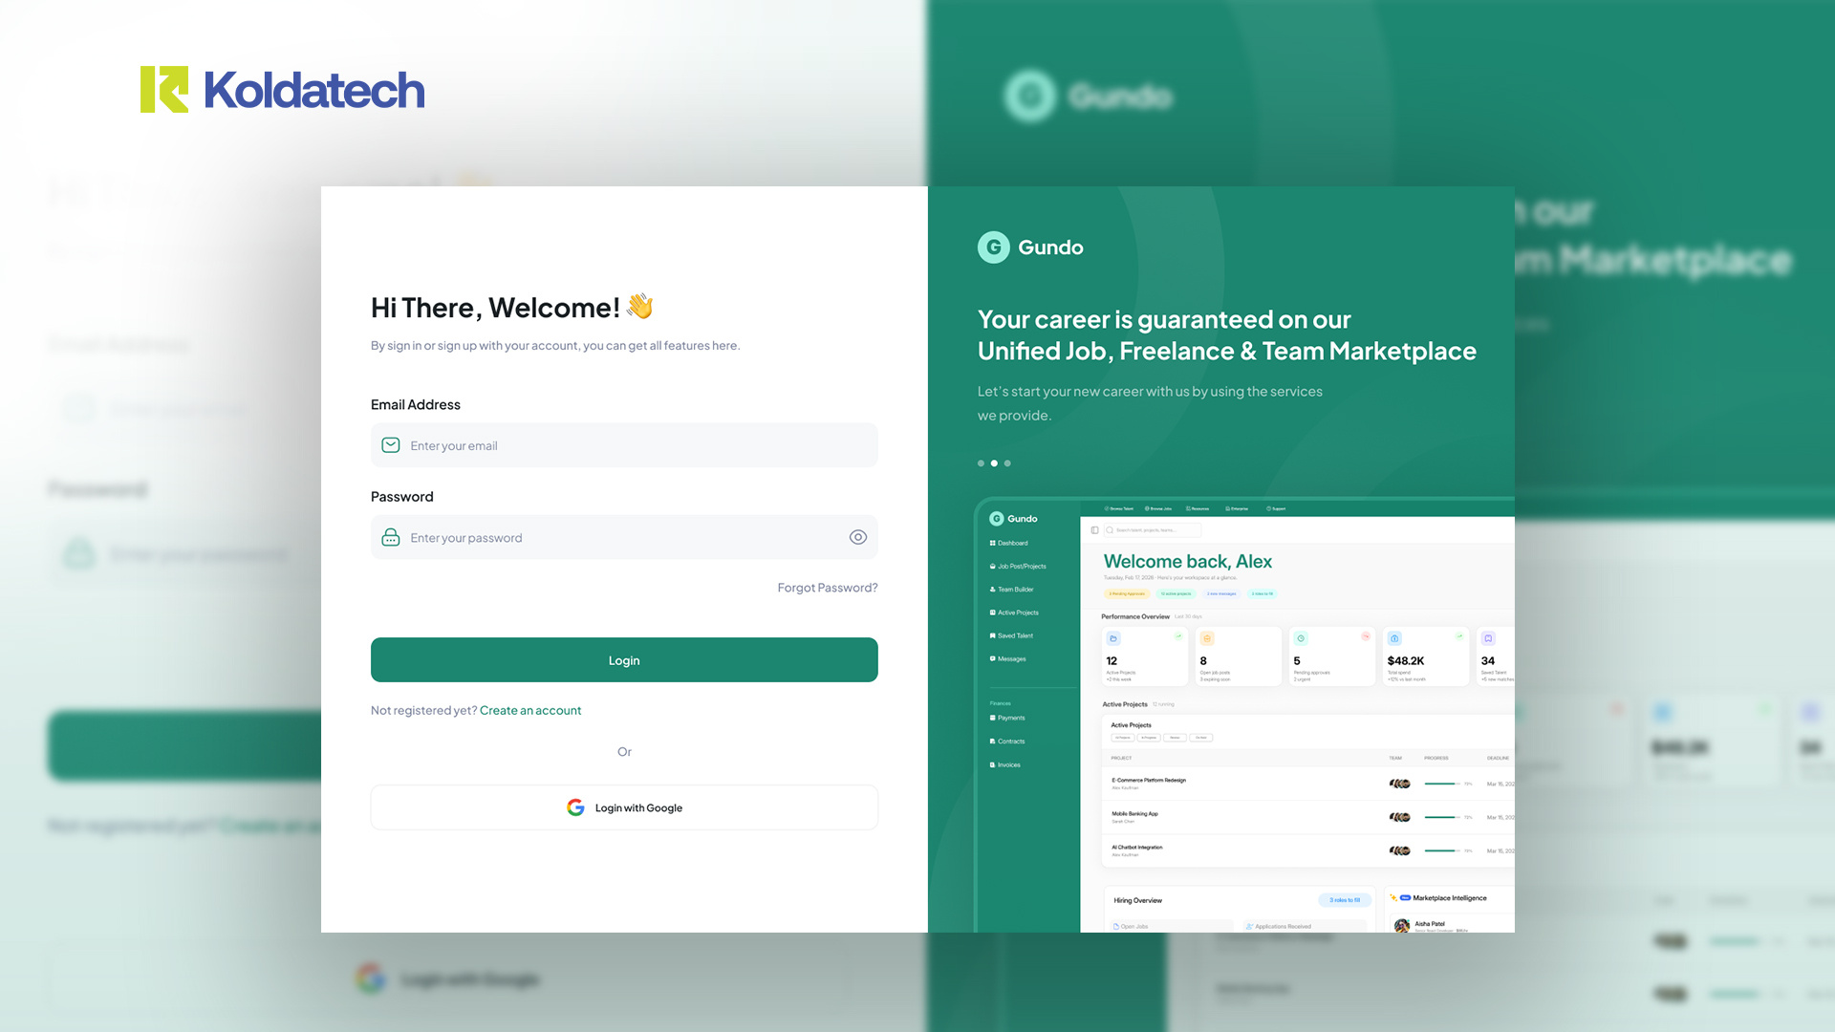Click the bookmark icon on the 34 card
The height and width of the screenshot is (1032, 1835).
pyautogui.click(x=1488, y=638)
